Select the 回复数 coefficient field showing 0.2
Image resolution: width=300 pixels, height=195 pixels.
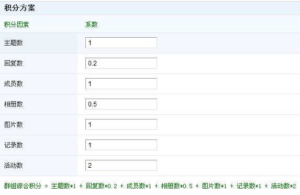coord(121,63)
